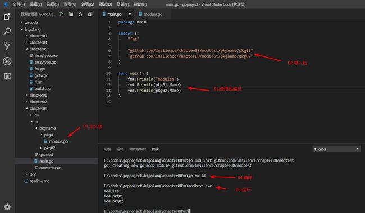Click the VS Code logo in title bar

click(6, 4)
